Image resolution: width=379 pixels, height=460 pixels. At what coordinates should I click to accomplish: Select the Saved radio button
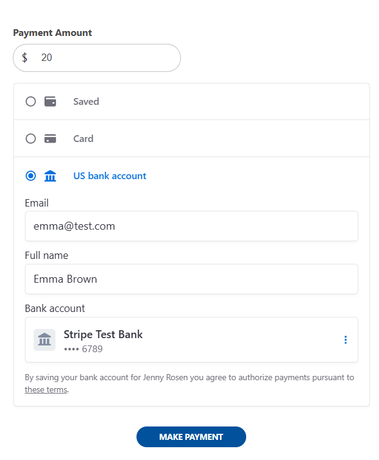point(30,102)
